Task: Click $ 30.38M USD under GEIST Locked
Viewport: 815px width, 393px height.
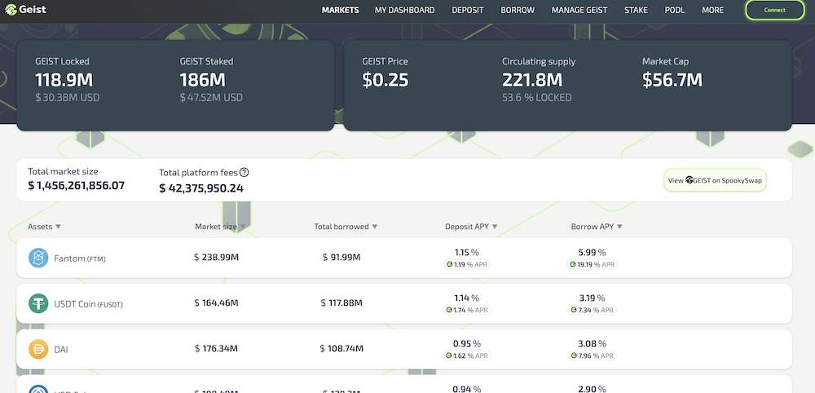Action: pos(68,98)
